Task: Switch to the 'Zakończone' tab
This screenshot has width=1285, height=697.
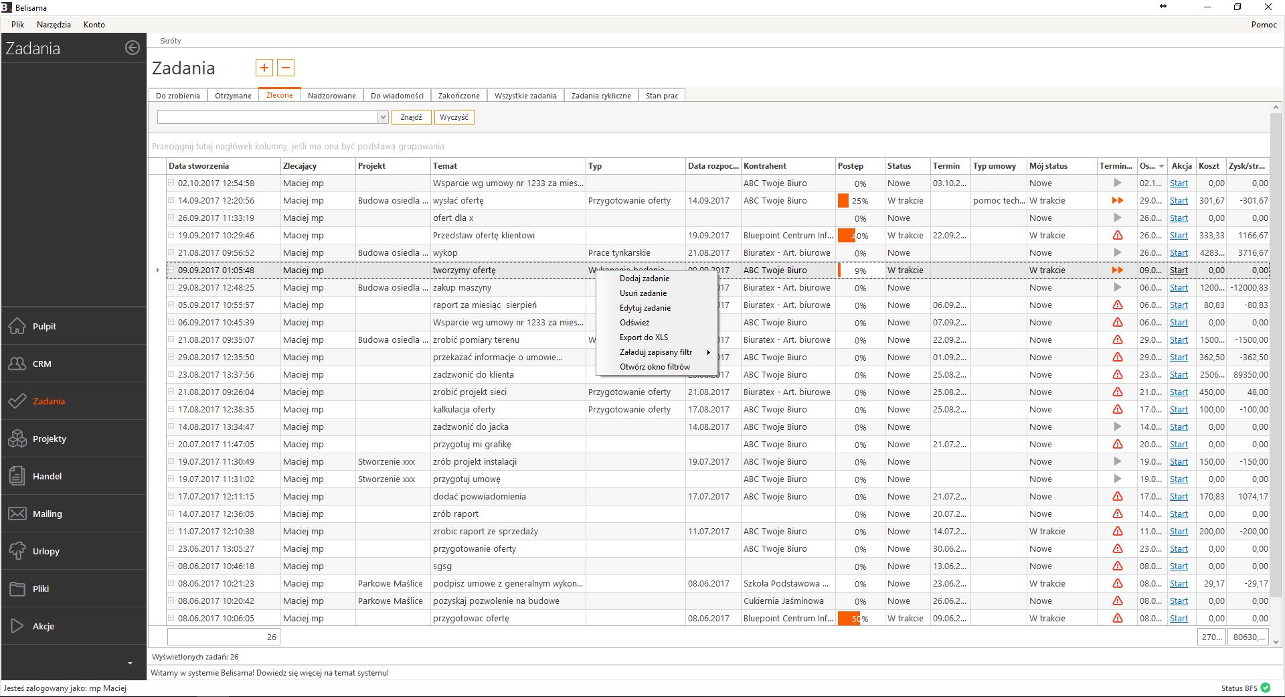Action: coord(458,96)
